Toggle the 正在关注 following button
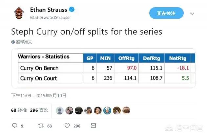This screenshot has width=207, height=135. pos(166,13)
